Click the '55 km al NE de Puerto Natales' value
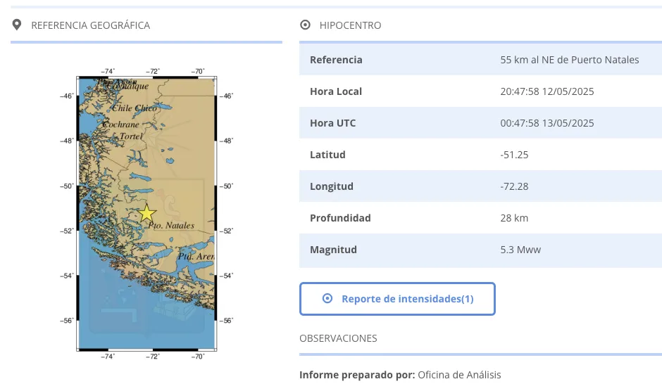 [x=569, y=60]
